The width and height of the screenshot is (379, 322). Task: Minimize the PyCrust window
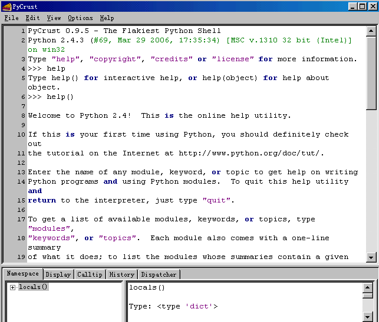[352, 6]
